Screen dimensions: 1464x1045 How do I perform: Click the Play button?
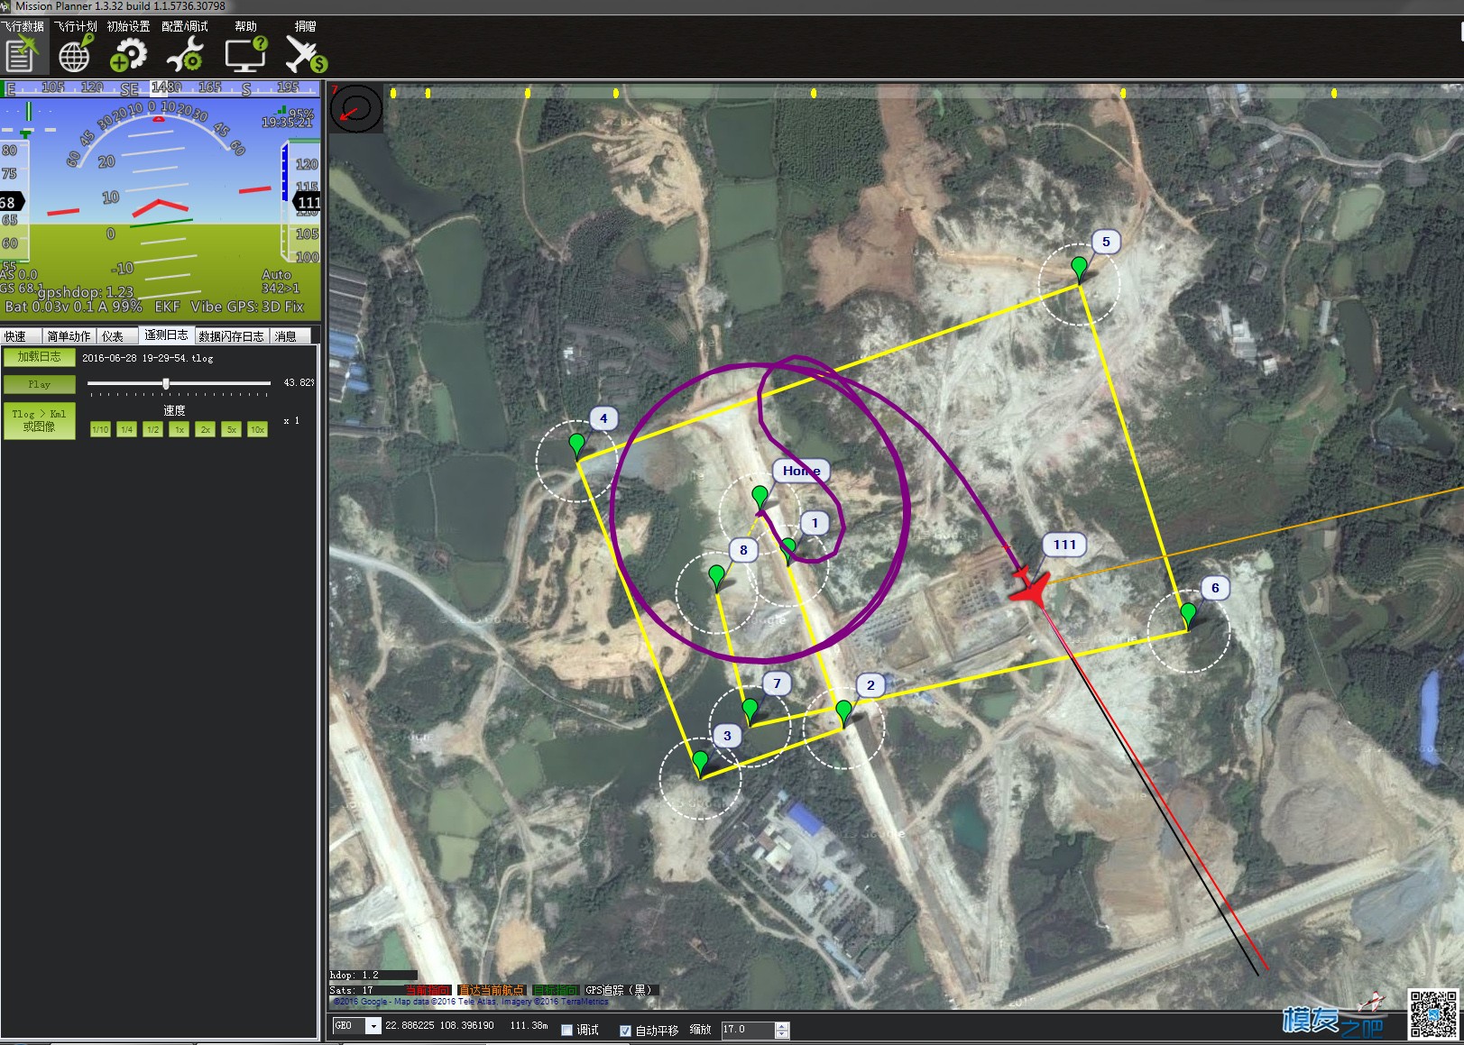pos(39,384)
